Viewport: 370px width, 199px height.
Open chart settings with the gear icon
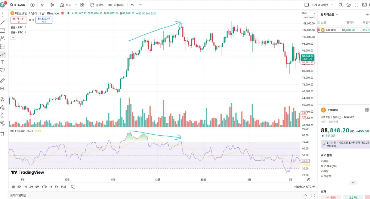(349, 5)
